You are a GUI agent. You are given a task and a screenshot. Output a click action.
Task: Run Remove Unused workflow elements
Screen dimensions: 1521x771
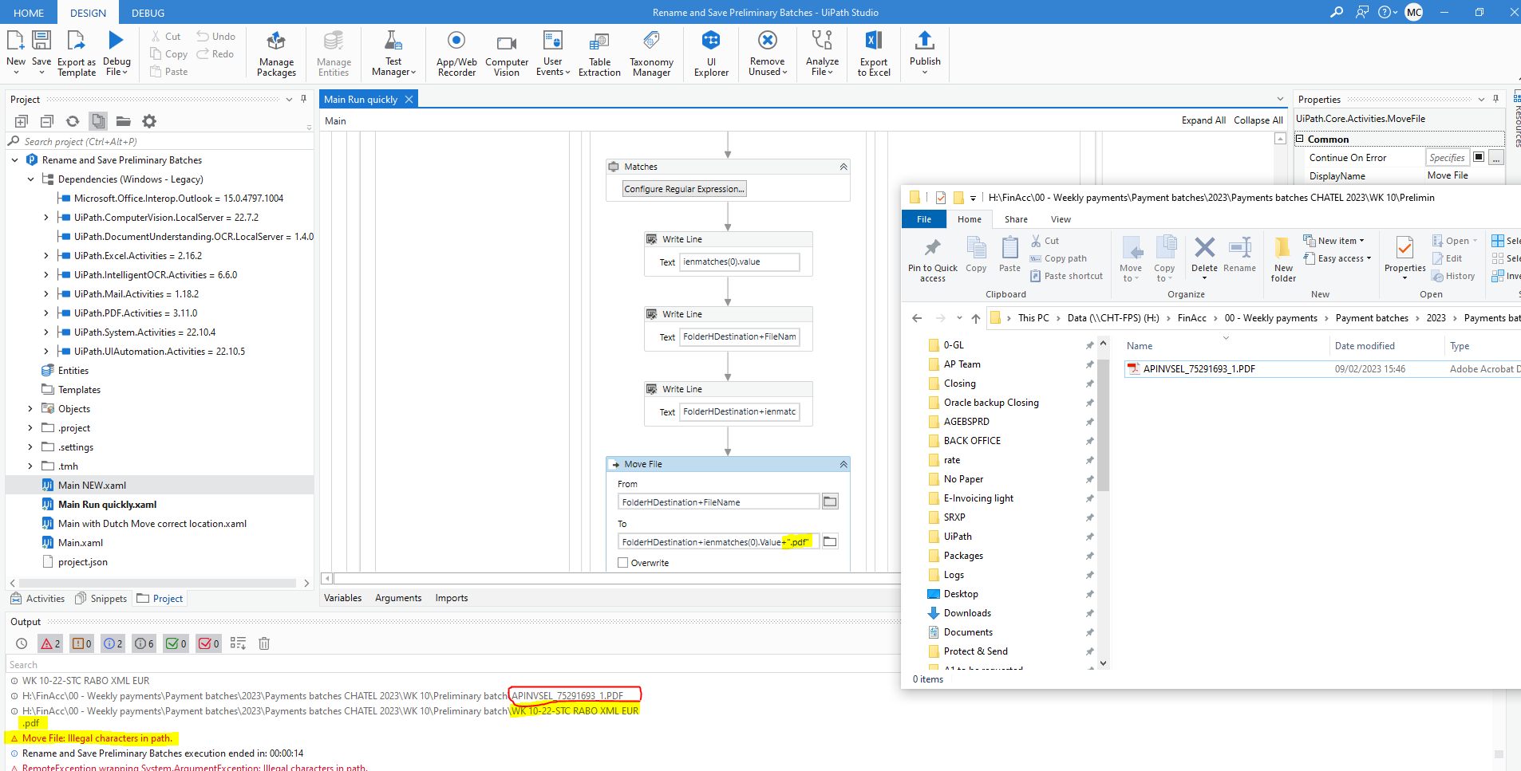coord(765,53)
